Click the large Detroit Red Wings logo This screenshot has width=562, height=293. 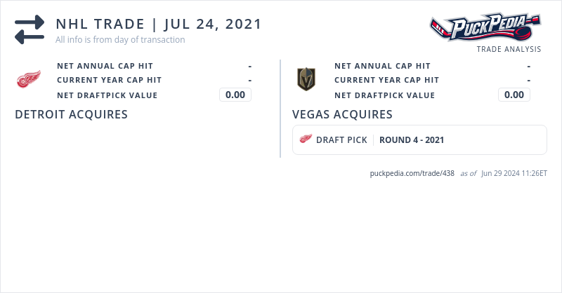tap(29, 80)
